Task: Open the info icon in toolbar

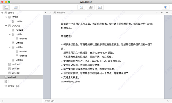Action: [x=165, y=7]
